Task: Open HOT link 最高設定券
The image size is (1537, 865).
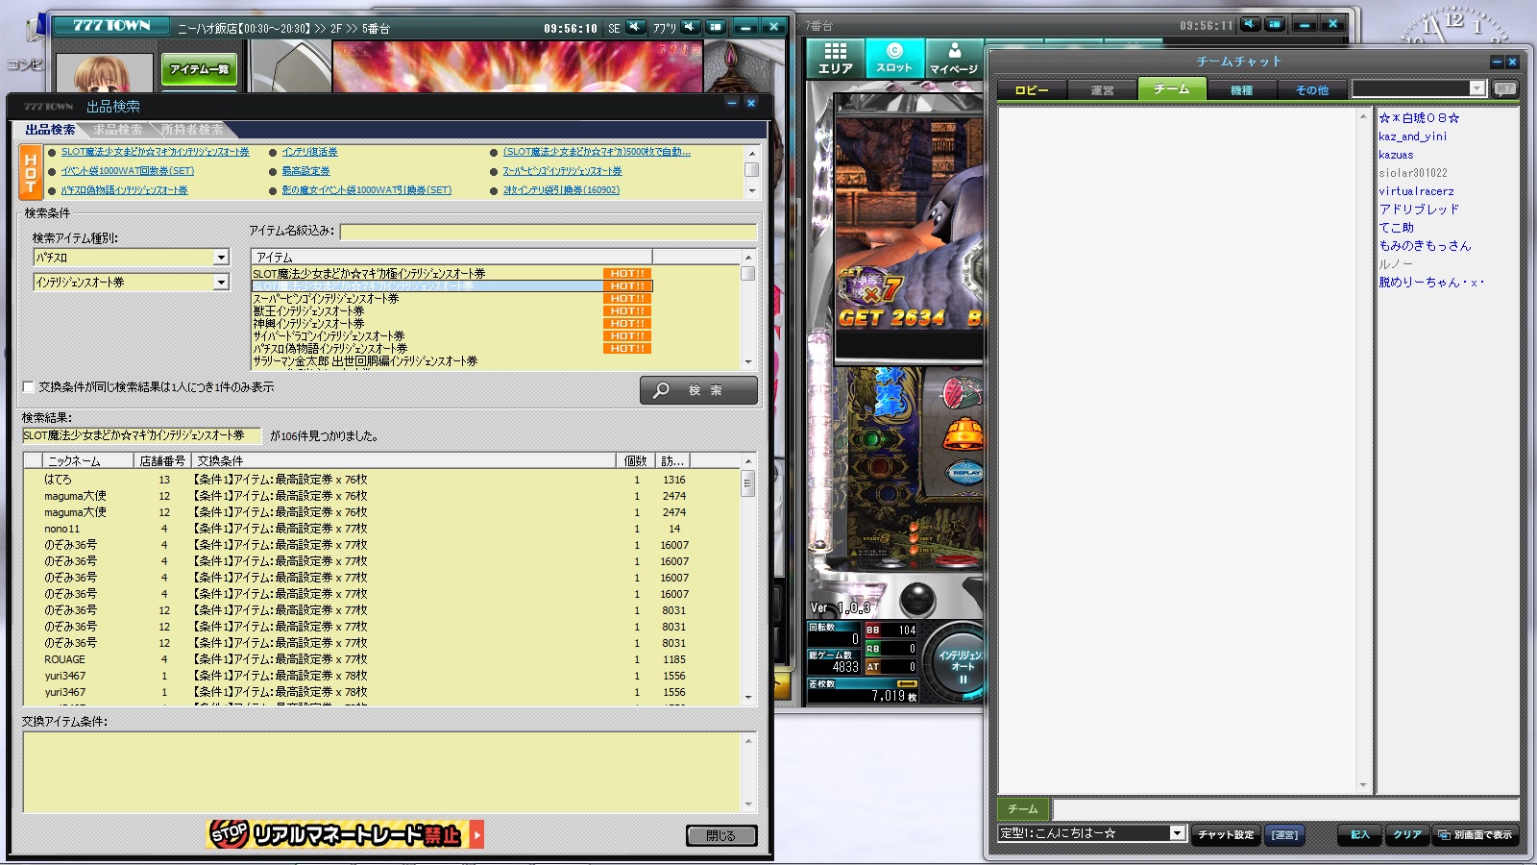Action: (305, 171)
